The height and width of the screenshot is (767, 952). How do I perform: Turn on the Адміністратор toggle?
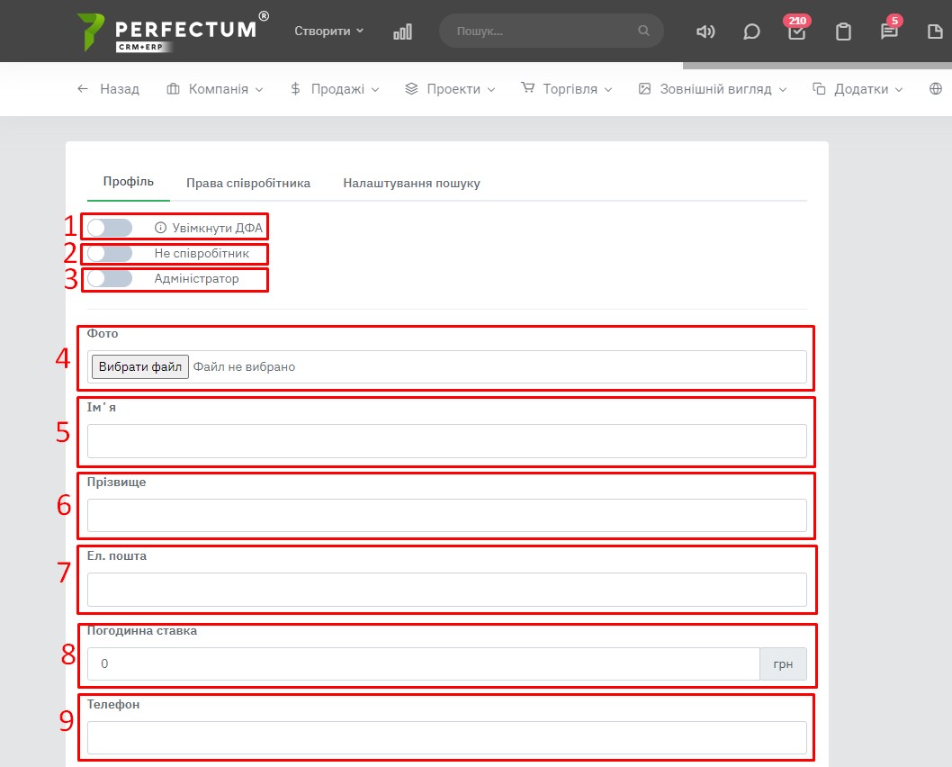coord(110,279)
